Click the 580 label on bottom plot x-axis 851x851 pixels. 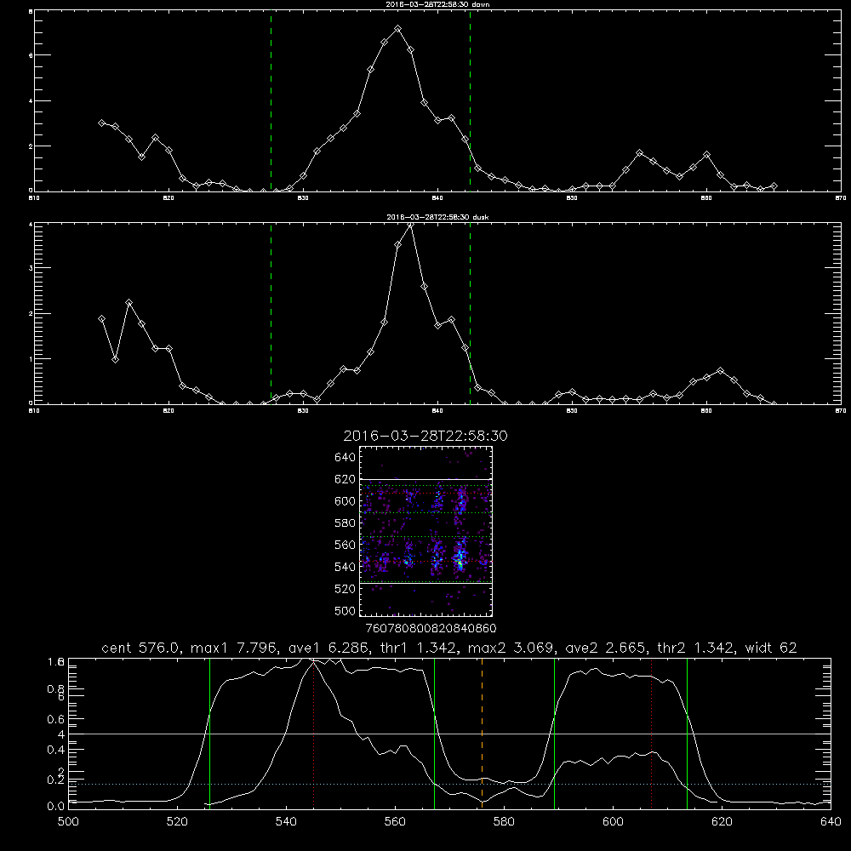tap(504, 822)
